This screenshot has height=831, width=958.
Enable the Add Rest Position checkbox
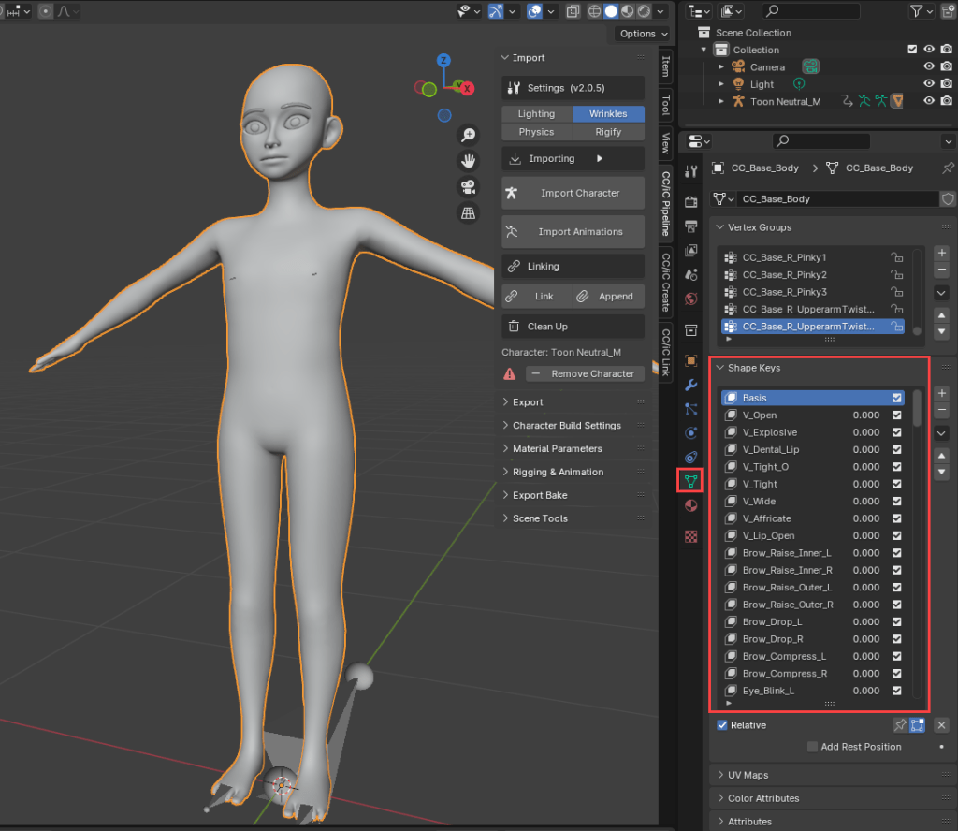(812, 747)
